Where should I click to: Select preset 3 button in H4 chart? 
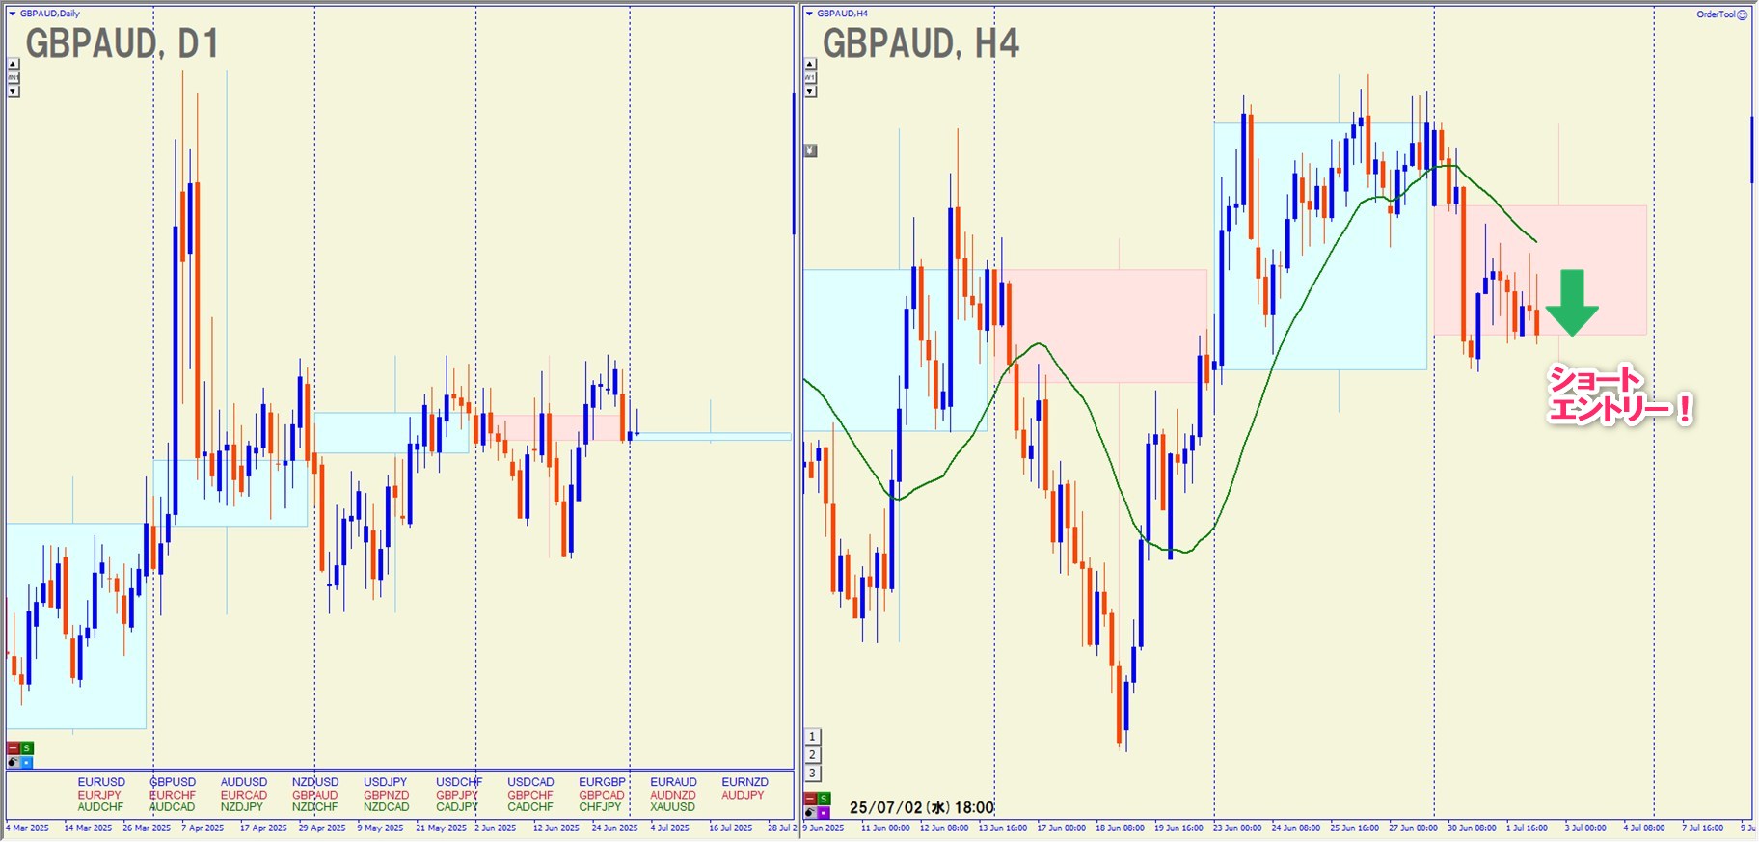[x=812, y=774]
